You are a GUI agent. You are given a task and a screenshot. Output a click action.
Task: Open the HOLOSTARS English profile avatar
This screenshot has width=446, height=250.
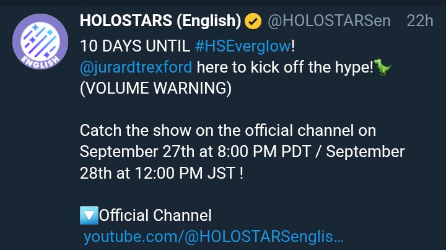click(40, 42)
